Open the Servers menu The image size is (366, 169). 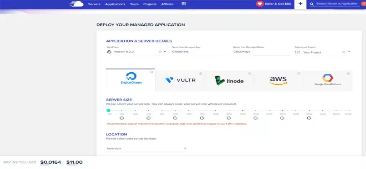point(94,4)
